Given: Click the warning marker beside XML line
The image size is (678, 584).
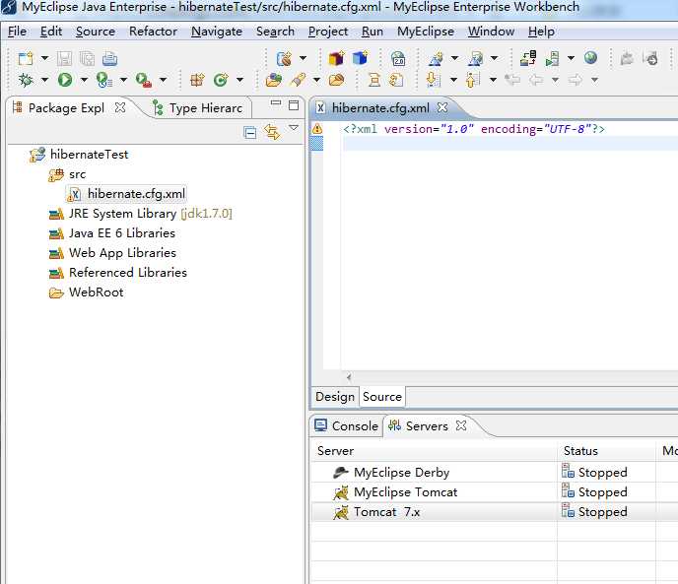Looking at the screenshot, I should pos(317,128).
